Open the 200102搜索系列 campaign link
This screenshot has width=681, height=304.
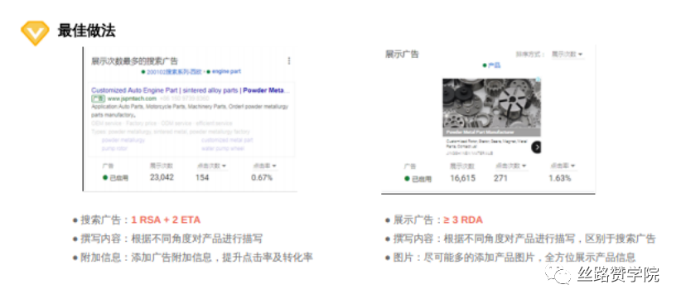174,72
